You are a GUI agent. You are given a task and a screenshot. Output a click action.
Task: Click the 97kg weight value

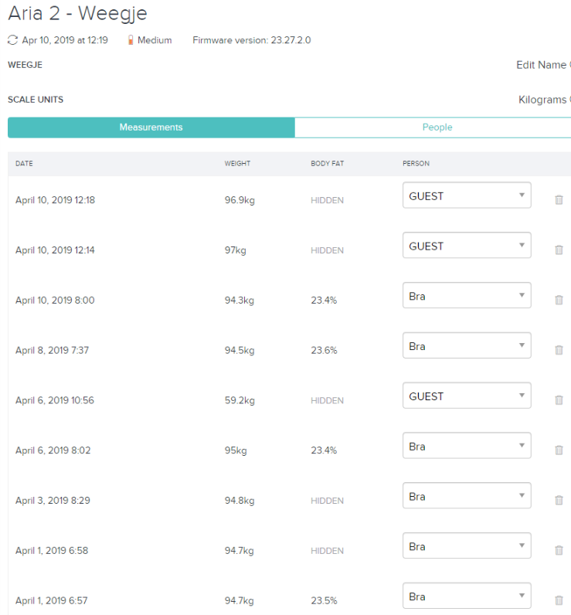click(x=236, y=250)
